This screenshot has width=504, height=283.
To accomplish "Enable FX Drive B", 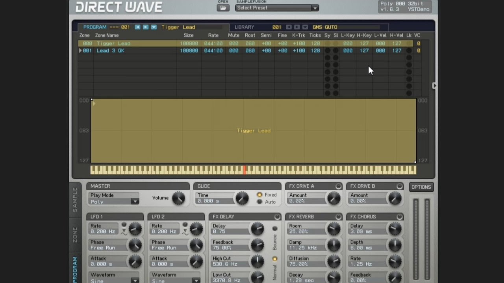I will 400,186.
